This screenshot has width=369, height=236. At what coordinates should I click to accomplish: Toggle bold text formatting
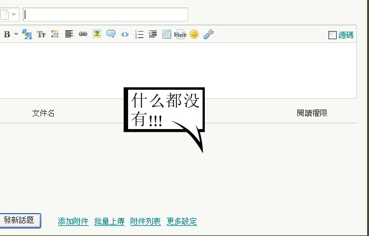tap(7, 35)
